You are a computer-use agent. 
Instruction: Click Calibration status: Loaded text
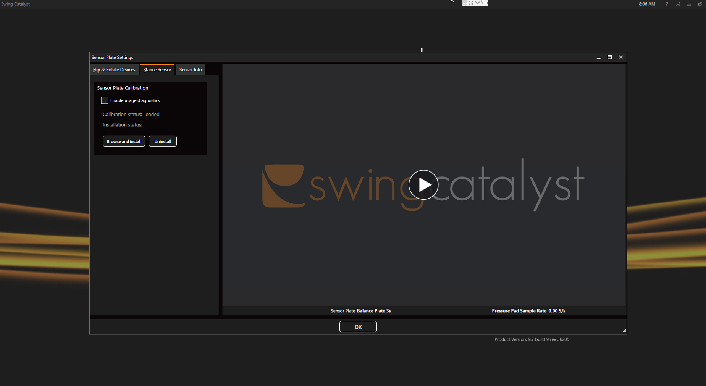pyautogui.click(x=131, y=114)
